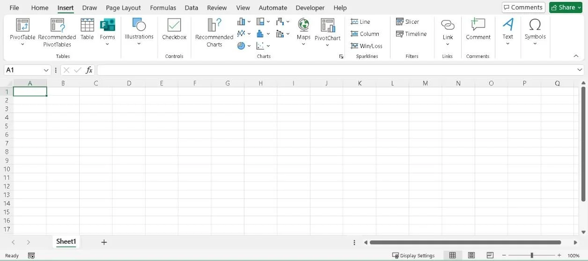
Task: Insert a Timeline filter
Action: click(411, 34)
